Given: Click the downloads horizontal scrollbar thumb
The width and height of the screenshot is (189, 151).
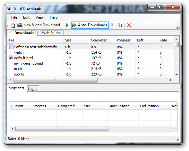Looking at the screenshot, I should click(55, 80).
